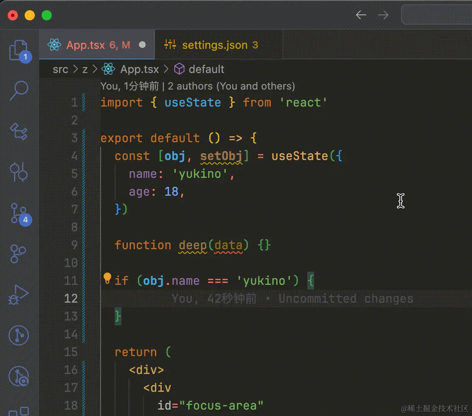Viewport: 472px width, 416px height.
Task: Click the unsaved dot on the App.tsx tab
Action: (x=142, y=45)
